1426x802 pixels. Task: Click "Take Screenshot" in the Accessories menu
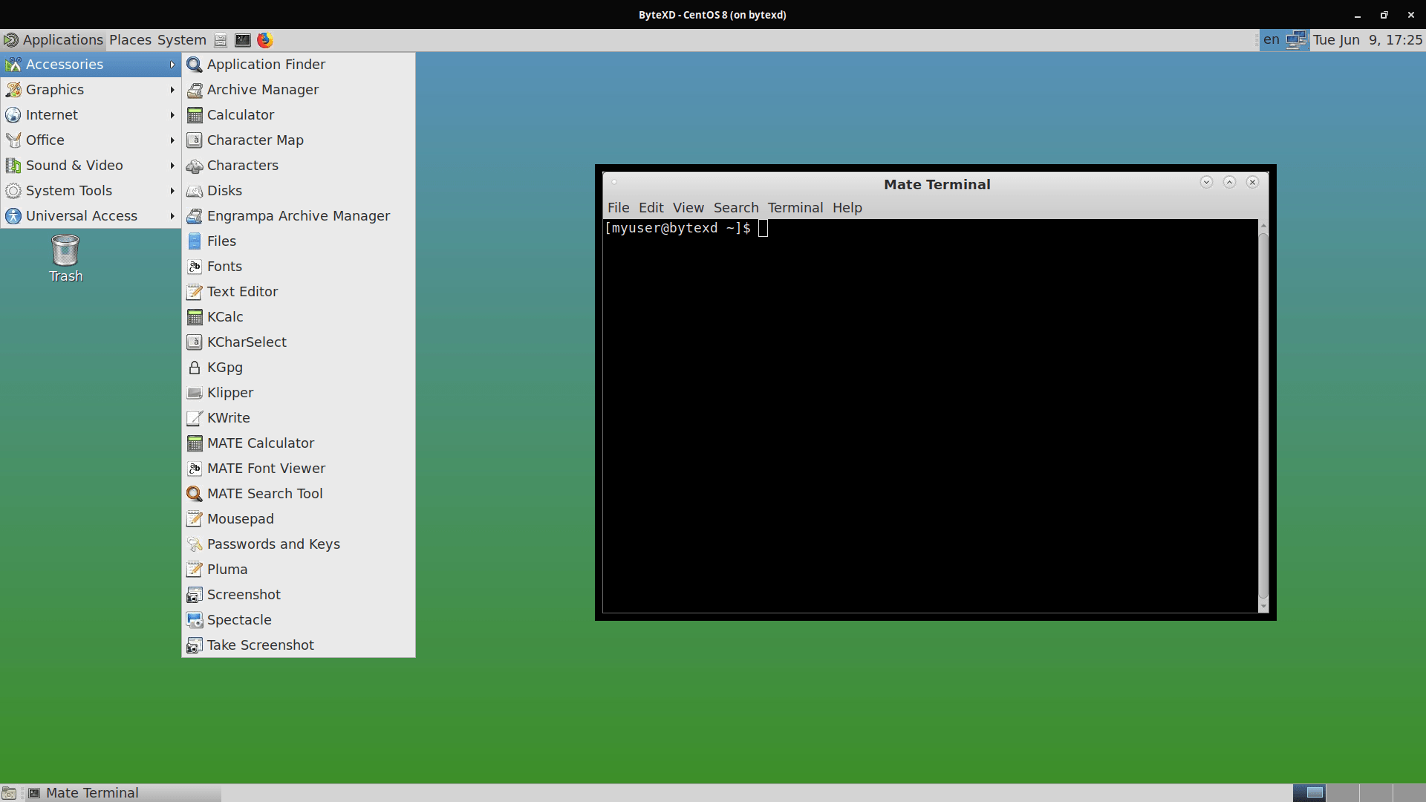[x=260, y=645]
